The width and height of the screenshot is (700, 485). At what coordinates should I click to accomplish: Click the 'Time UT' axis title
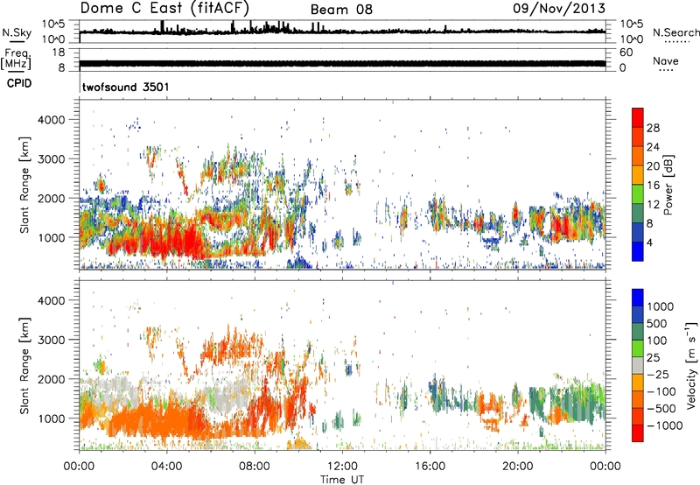pos(342,479)
